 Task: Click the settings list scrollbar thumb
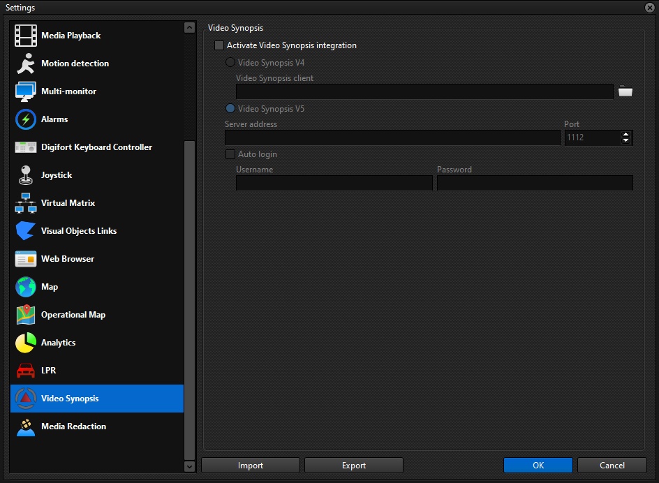point(190,300)
